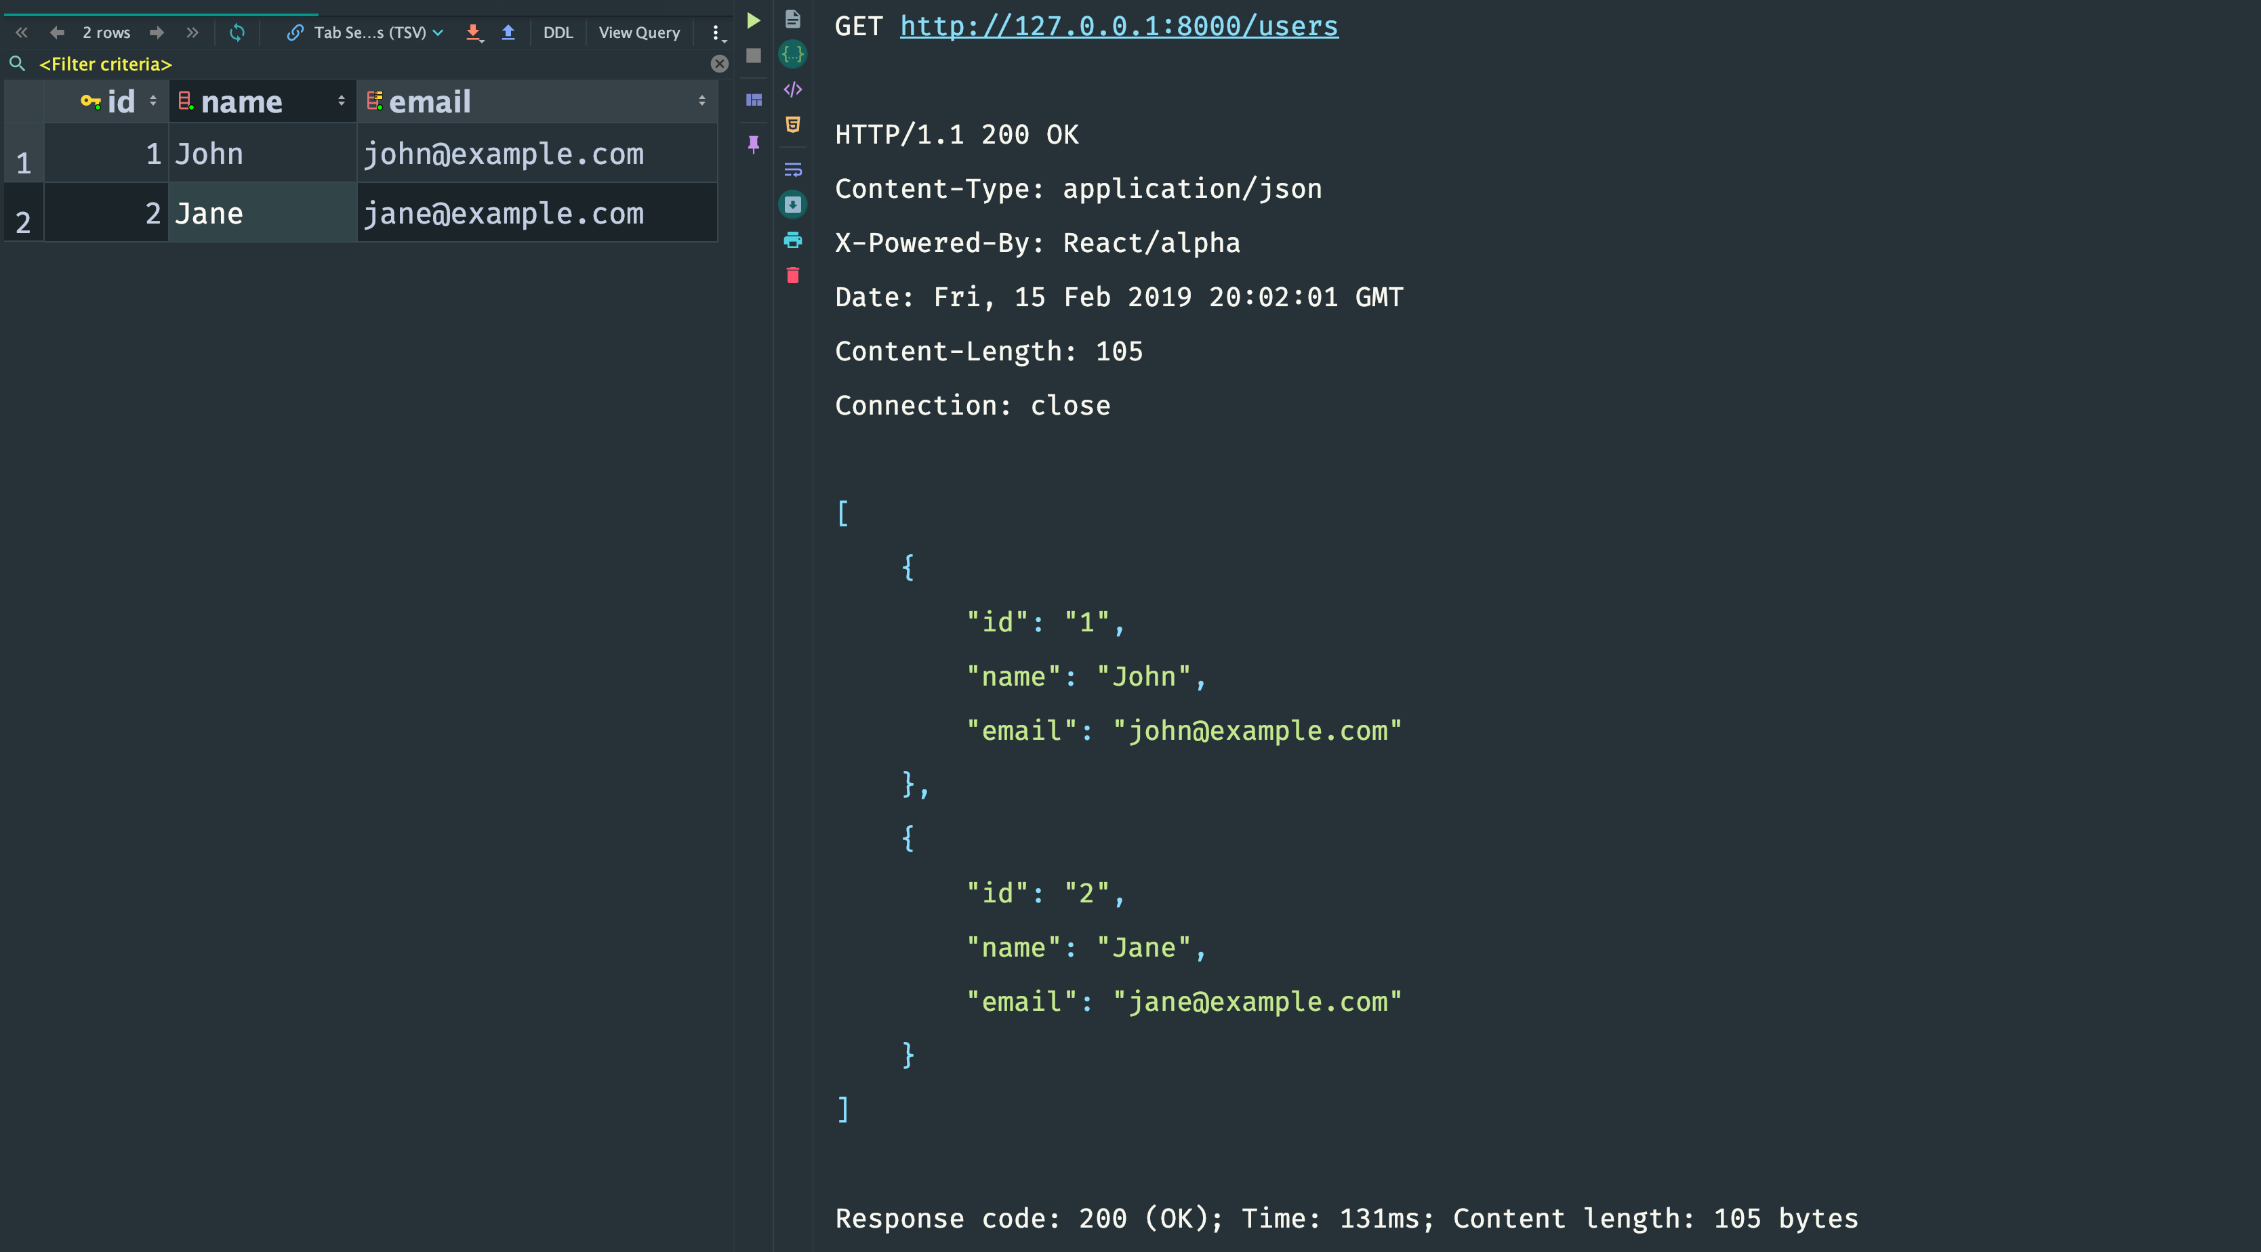The height and width of the screenshot is (1252, 2261).
Task: Clear the filter with the X button
Action: click(x=719, y=63)
